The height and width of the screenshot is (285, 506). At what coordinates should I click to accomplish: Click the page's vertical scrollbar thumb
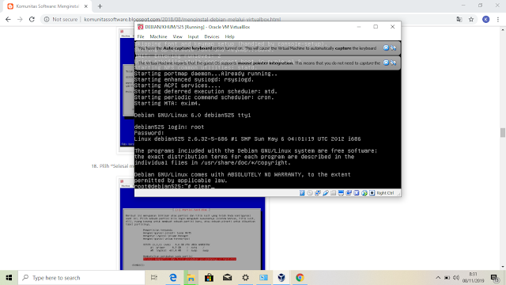pos(503,132)
